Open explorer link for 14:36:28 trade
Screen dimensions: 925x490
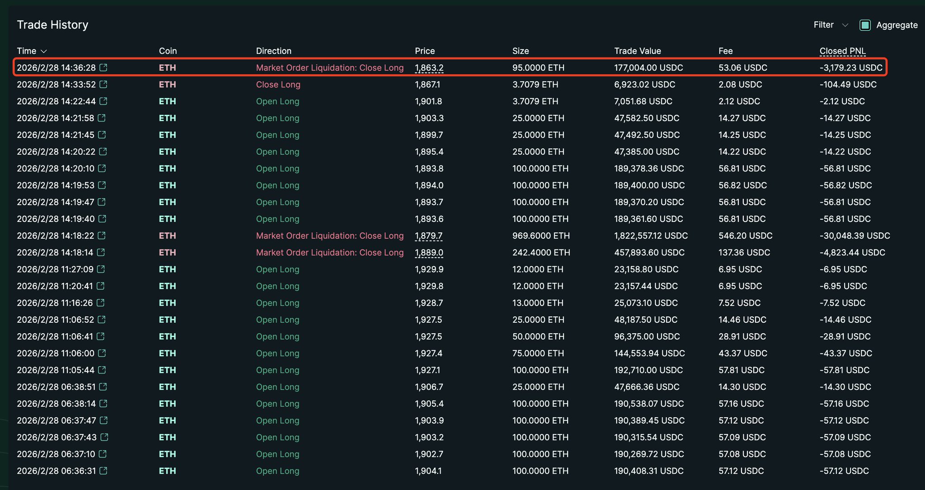pyautogui.click(x=103, y=67)
